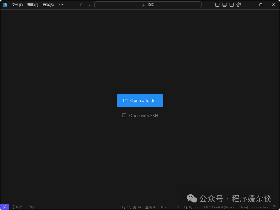The width and height of the screenshot is (280, 210).
Task: Open Settings via the gear icon
Action: point(238,5)
